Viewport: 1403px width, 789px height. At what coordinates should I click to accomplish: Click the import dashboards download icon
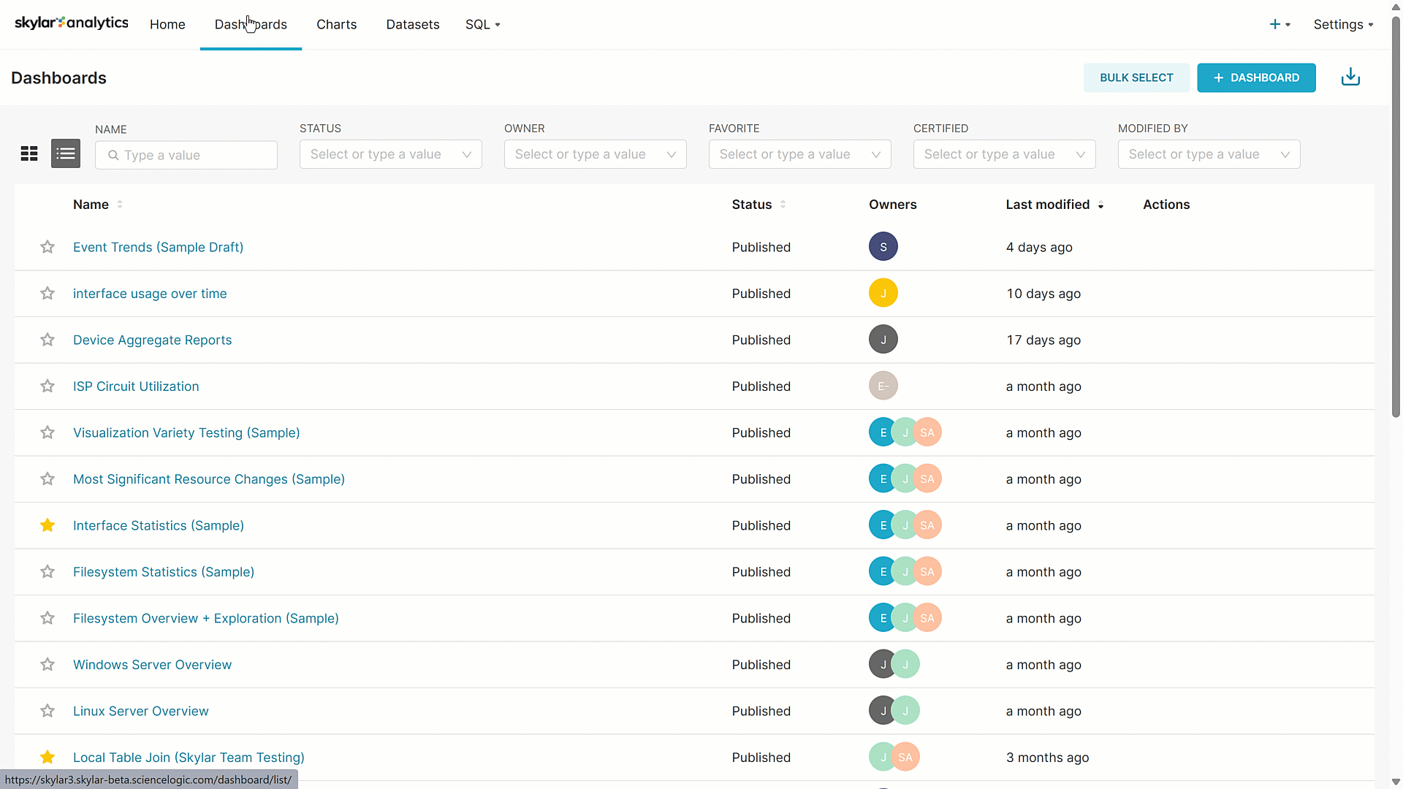(x=1350, y=77)
